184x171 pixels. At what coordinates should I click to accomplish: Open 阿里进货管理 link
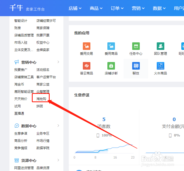(x=24, y=168)
